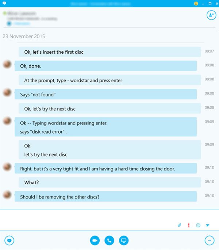Click the IM chat bubble button at bottom
This screenshot has height=250, width=219.
9,241
